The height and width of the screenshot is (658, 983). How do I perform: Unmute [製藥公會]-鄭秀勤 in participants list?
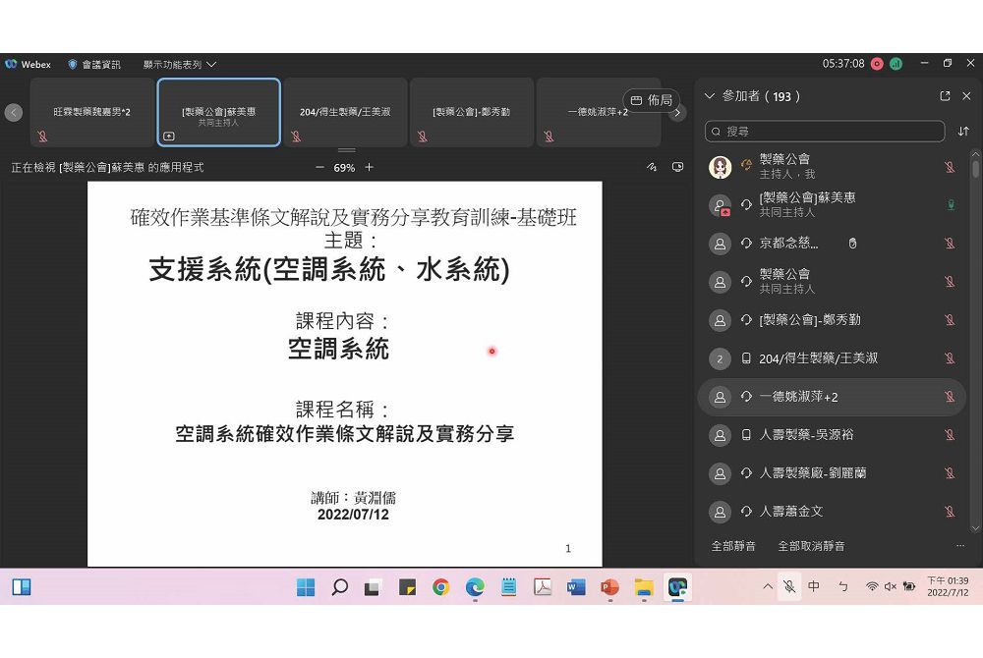click(x=950, y=320)
